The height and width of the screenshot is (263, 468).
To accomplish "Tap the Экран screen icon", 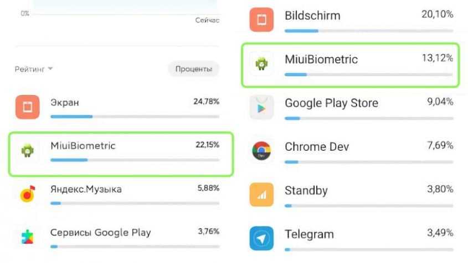I will 27,107.
